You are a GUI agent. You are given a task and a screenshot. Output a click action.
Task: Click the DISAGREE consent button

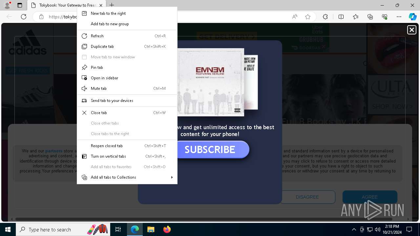(307, 197)
